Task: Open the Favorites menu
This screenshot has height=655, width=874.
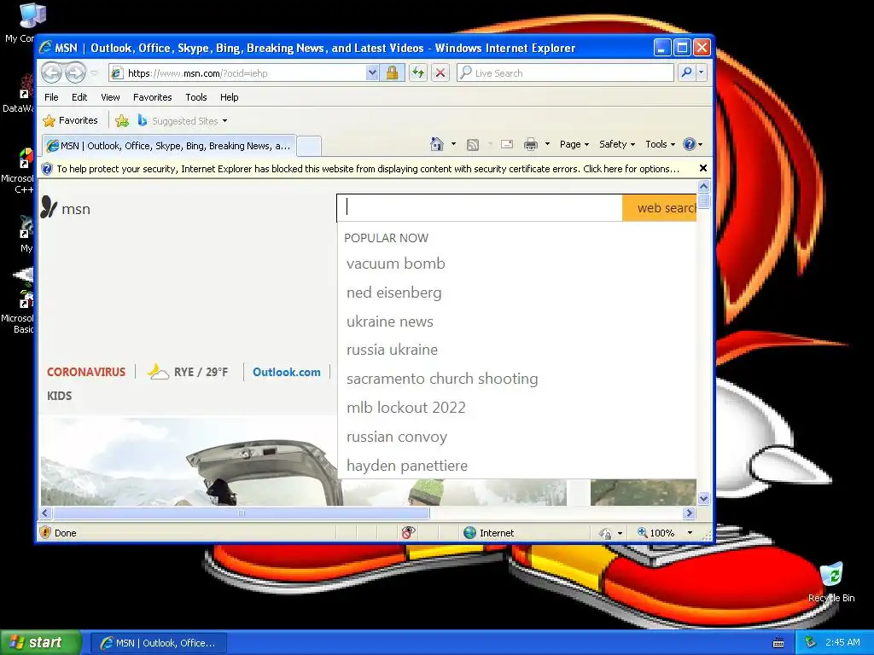Action: 152,97
